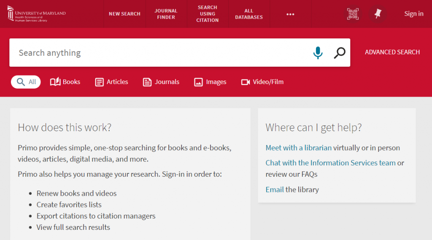Viewport: 432px width, 240px height.
Task: Expand the three-dots more menu
Action: coord(290,14)
